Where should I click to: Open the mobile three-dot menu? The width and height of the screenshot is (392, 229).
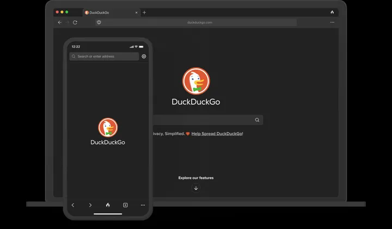pos(143,205)
